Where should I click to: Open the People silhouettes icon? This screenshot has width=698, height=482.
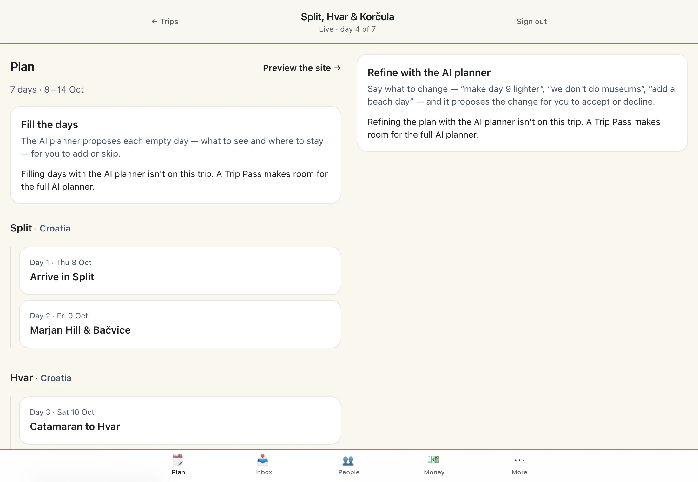(x=348, y=460)
